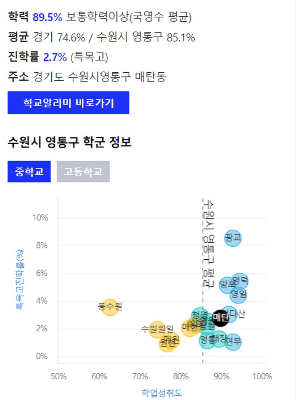Click the 수원시 영통구 평균 dashed line label

point(209,244)
